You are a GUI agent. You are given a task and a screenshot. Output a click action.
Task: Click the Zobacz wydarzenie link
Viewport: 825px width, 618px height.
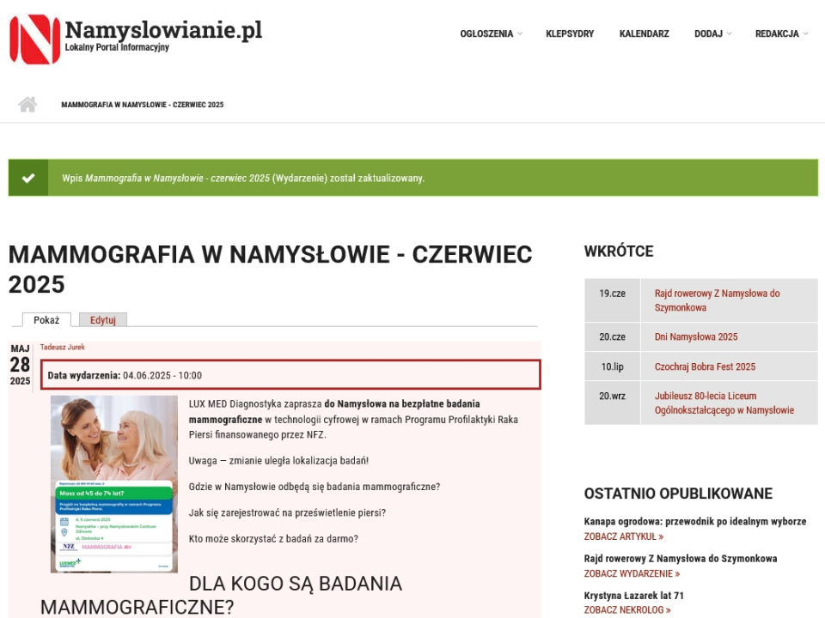point(632,573)
